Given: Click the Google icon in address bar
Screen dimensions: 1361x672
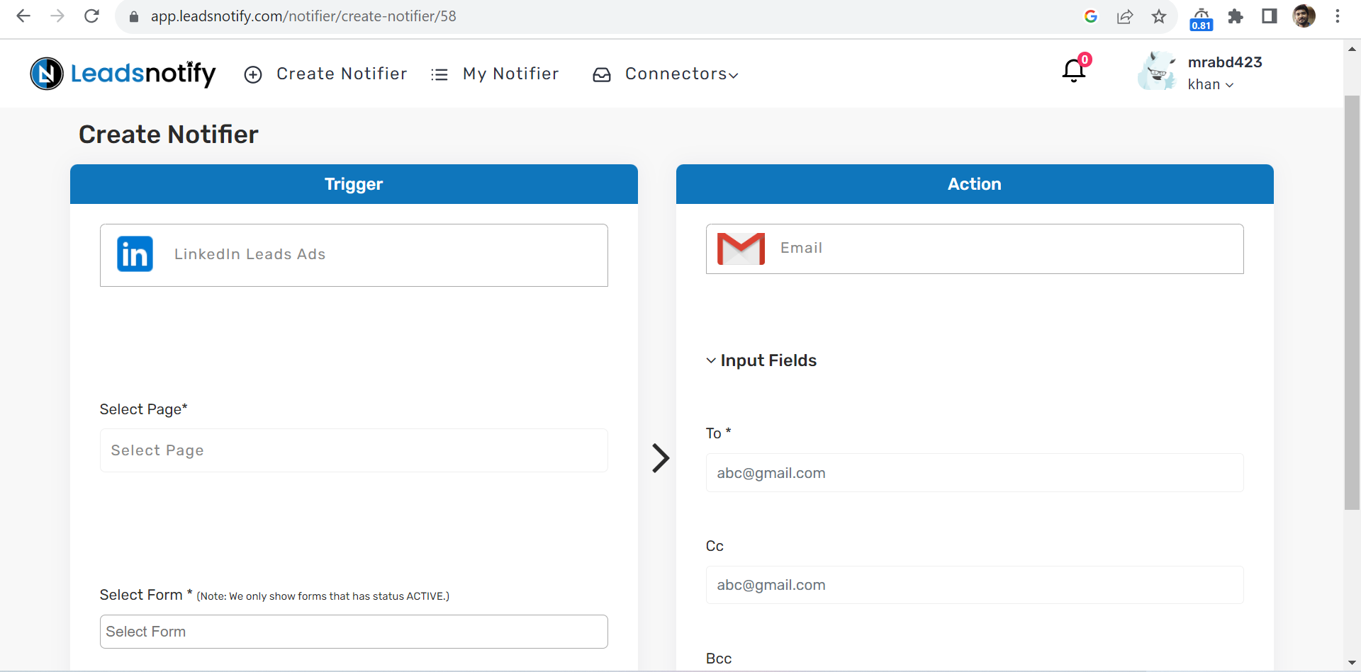Looking at the screenshot, I should (x=1091, y=16).
